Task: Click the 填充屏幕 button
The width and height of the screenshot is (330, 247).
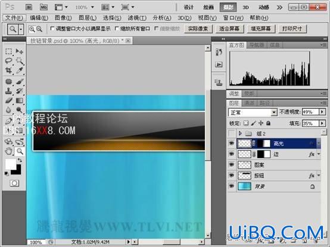Action: [x=261, y=28]
